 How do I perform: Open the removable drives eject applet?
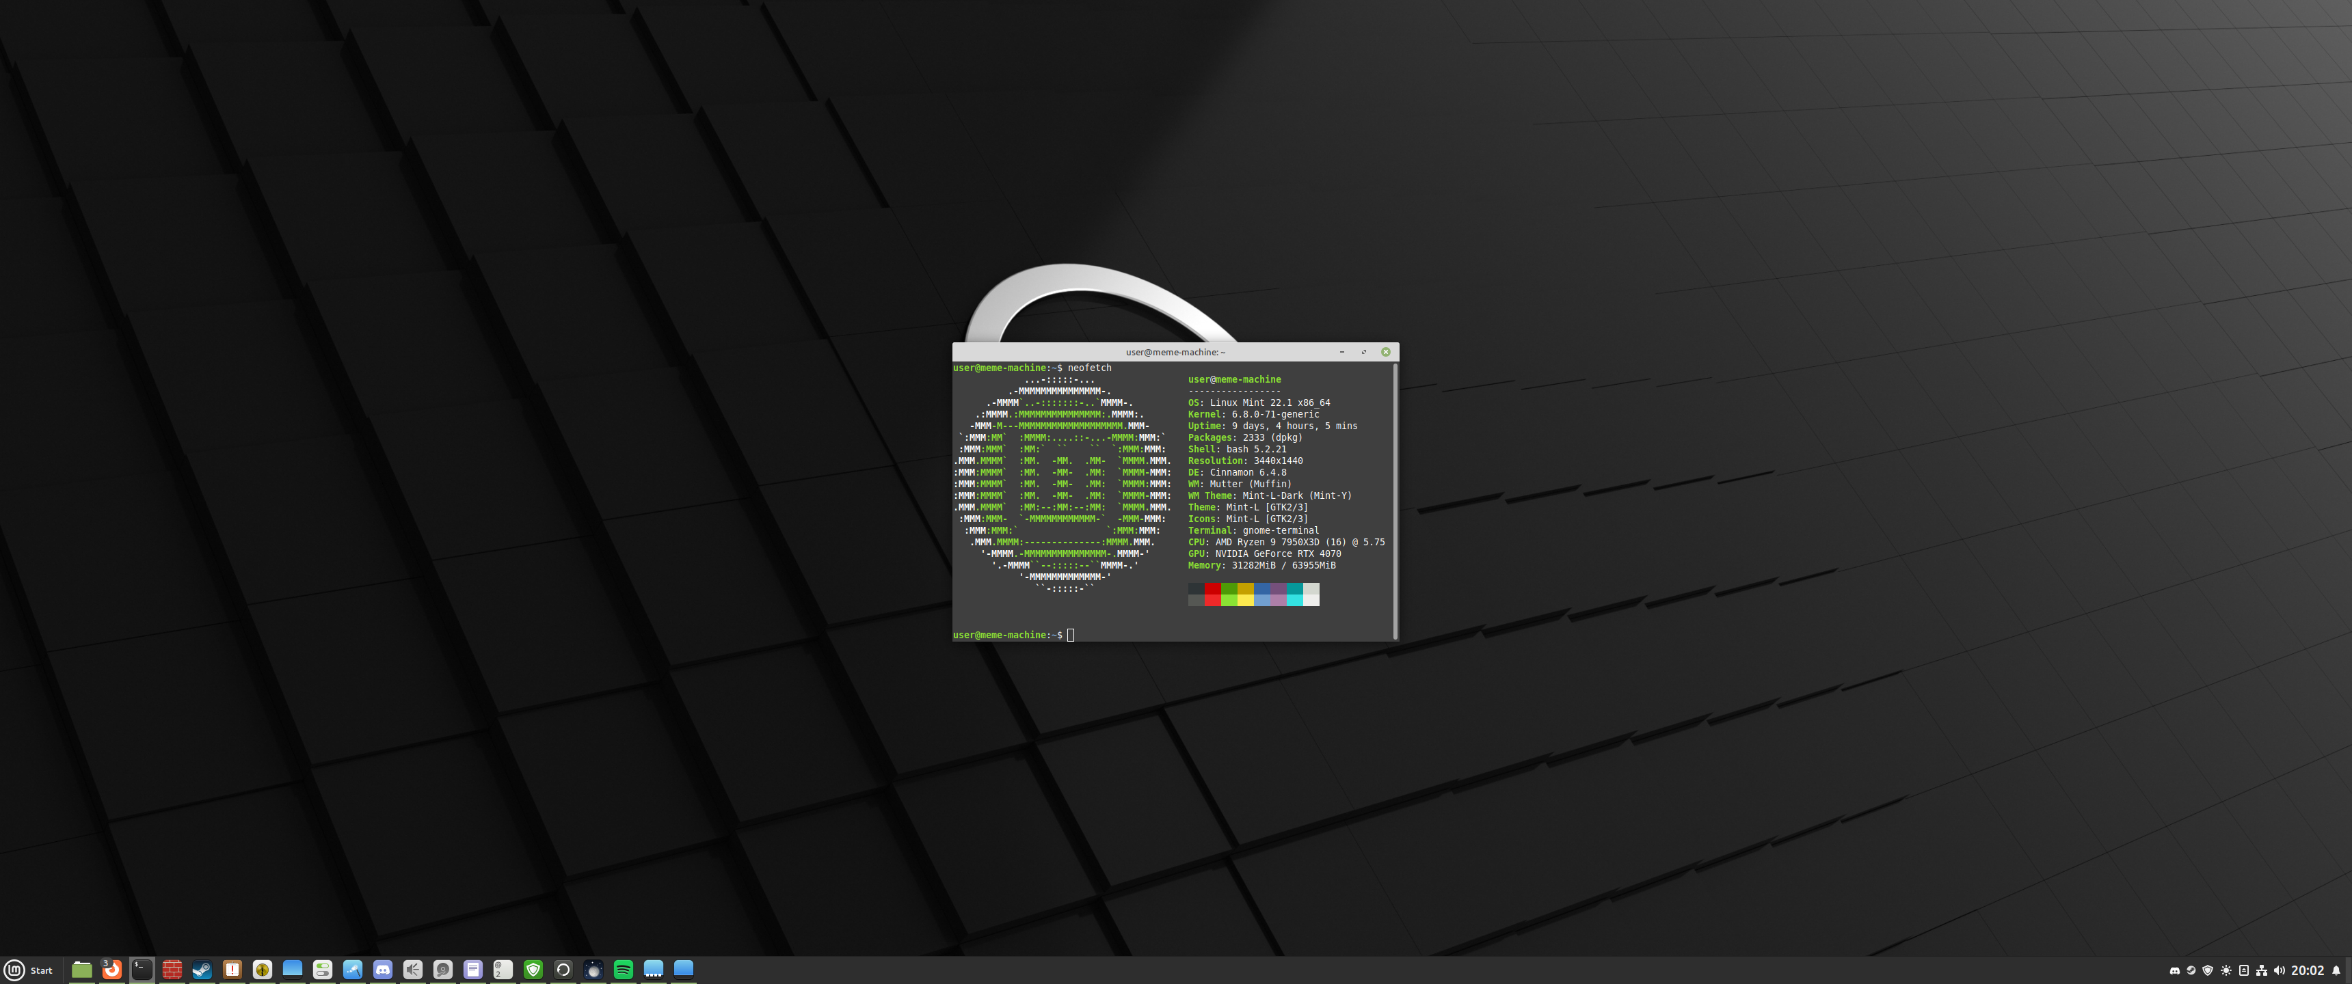tap(2243, 970)
